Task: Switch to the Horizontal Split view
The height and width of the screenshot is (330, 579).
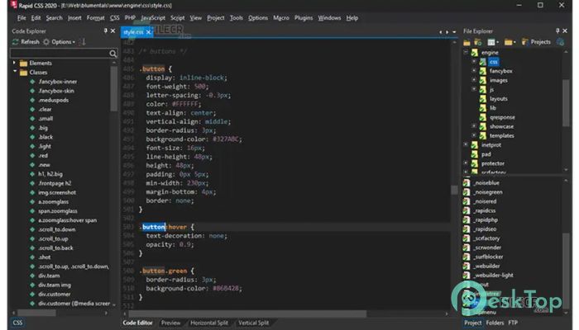Action: point(209,323)
